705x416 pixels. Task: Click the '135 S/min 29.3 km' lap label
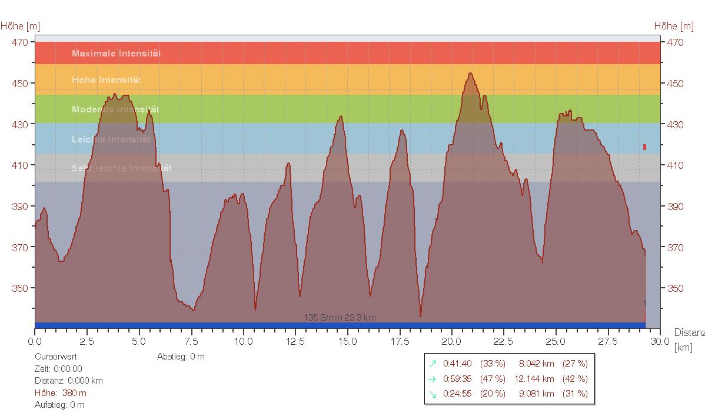pos(340,318)
